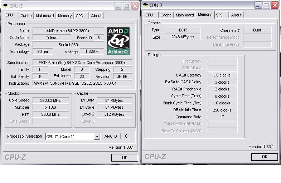This screenshot has width=281, height=183.
Task: Click the Command Rate value 1T
Action: [x=222, y=117]
